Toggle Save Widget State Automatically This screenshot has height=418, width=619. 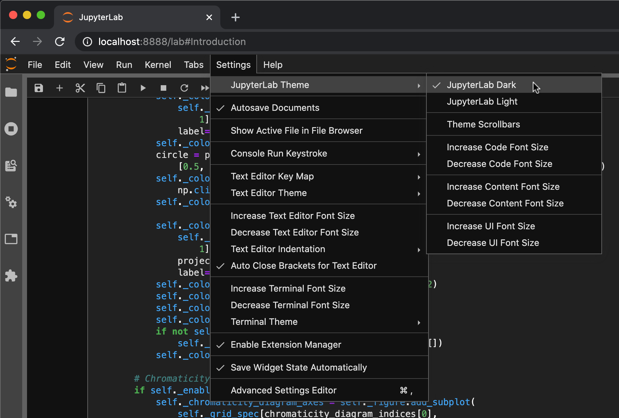(x=299, y=367)
